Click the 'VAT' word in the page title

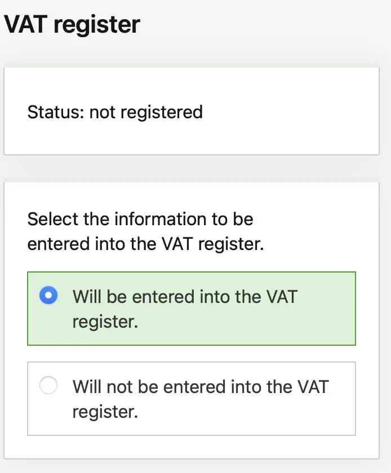(26, 24)
